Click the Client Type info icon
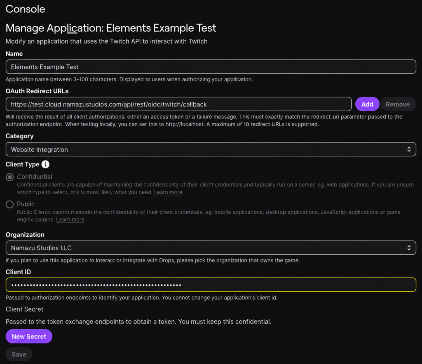 tap(45, 164)
